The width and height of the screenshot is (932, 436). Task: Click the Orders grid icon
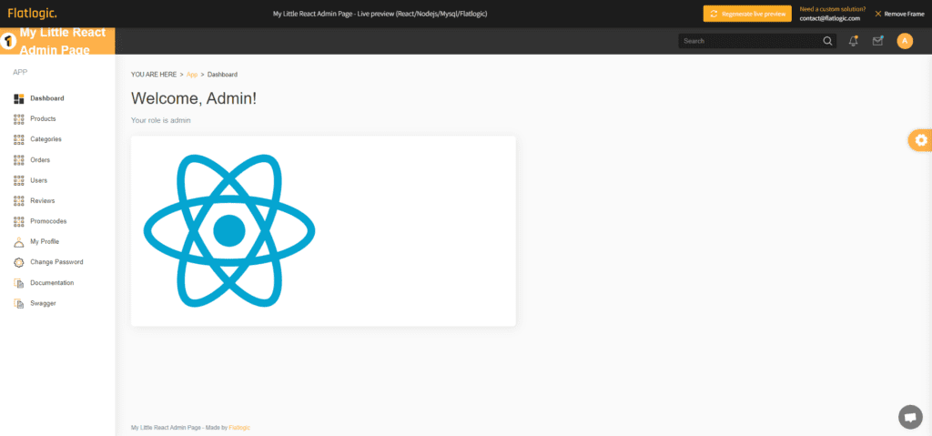coord(18,160)
